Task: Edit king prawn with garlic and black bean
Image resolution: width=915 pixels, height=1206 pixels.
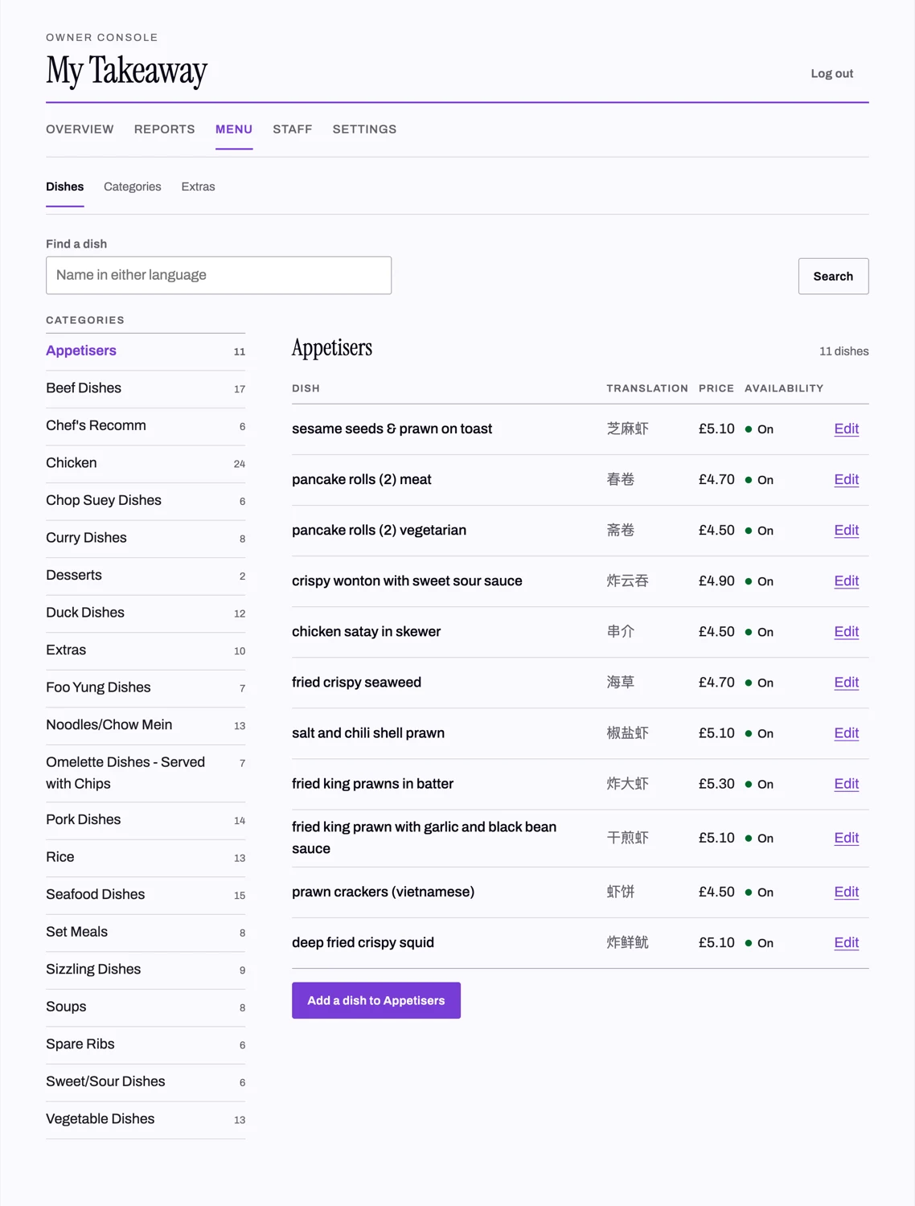Action: 847,838
